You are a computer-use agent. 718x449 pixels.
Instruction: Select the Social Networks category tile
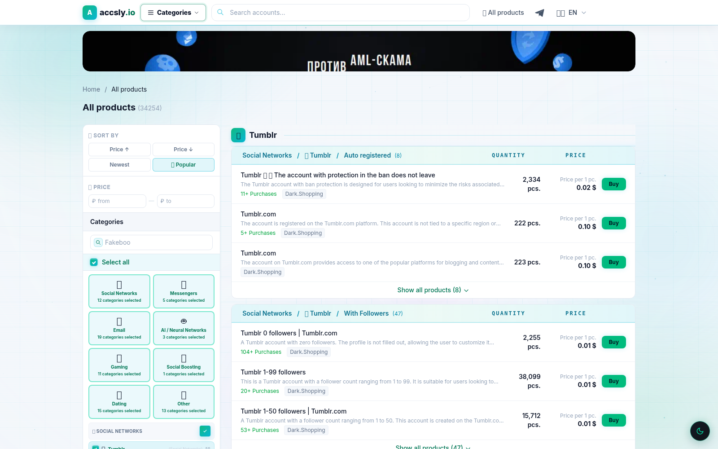click(119, 291)
